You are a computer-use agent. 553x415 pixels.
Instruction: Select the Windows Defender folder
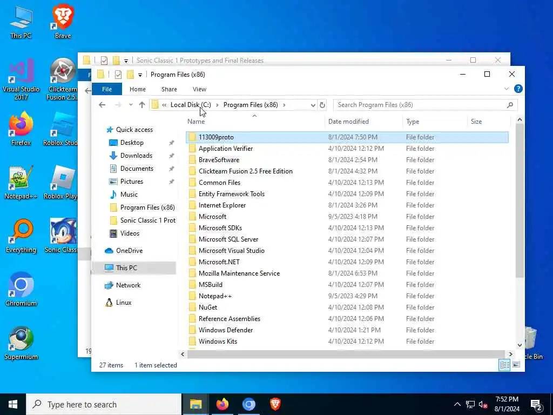[347, 330]
